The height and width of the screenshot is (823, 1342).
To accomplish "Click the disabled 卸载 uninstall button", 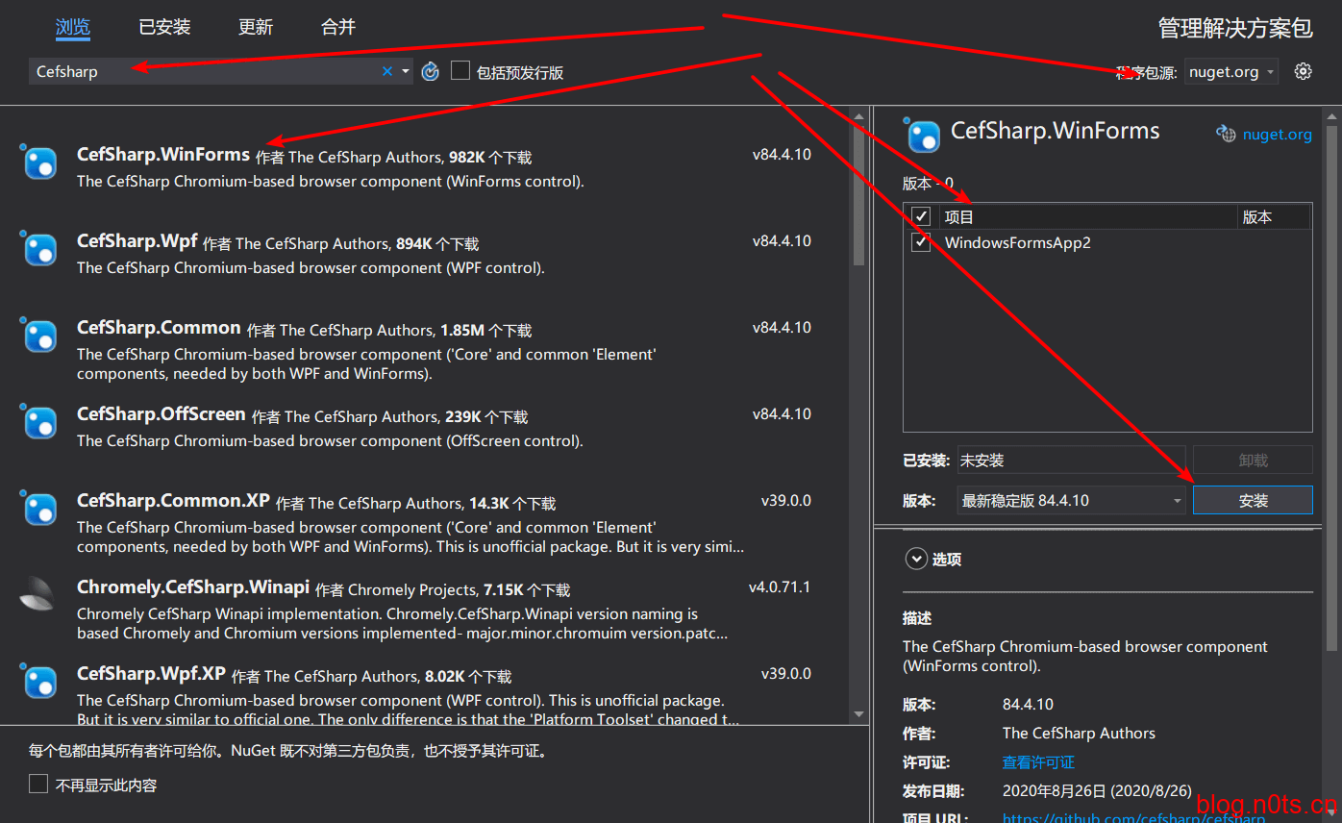I will click(x=1253, y=460).
